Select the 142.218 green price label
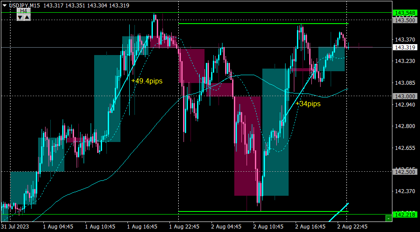 pyautogui.click(x=405, y=215)
